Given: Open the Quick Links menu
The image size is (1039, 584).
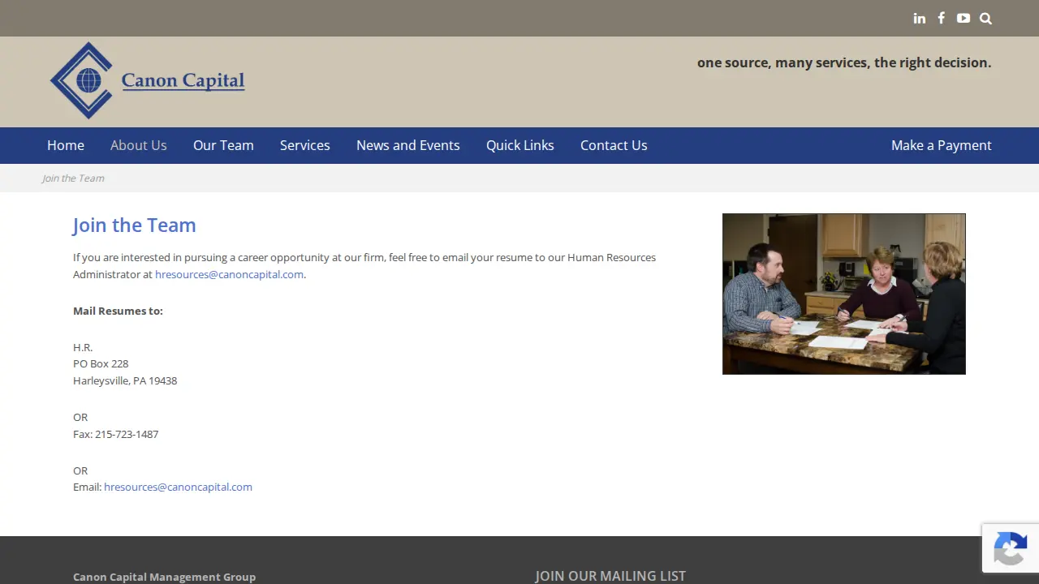Looking at the screenshot, I should tap(520, 145).
